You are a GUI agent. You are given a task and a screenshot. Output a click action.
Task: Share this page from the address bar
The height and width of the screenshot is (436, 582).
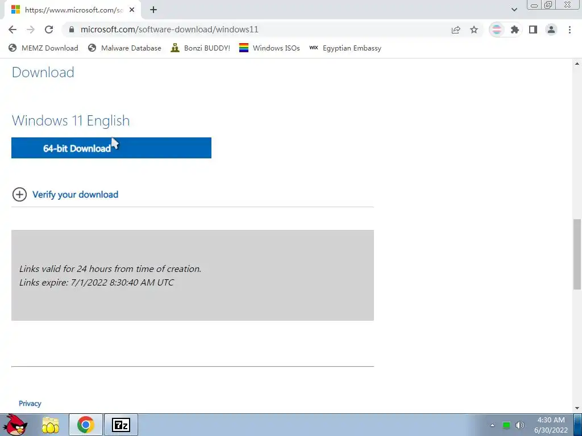click(456, 30)
